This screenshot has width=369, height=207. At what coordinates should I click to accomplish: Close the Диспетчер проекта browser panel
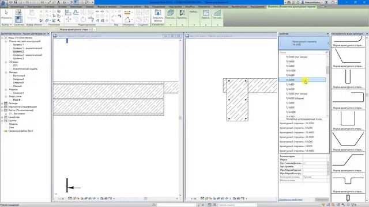coord(48,34)
